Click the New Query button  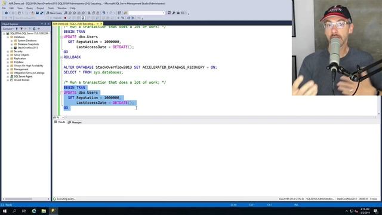54,13
